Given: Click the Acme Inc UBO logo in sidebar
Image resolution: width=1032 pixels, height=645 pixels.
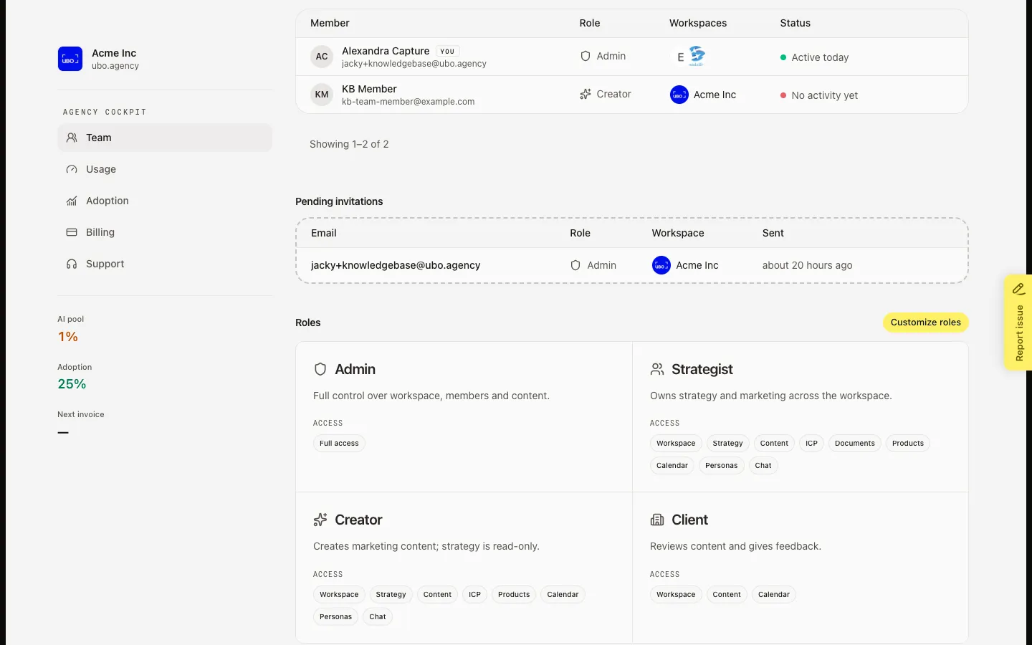Looking at the screenshot, I should (x=70, y=59).
